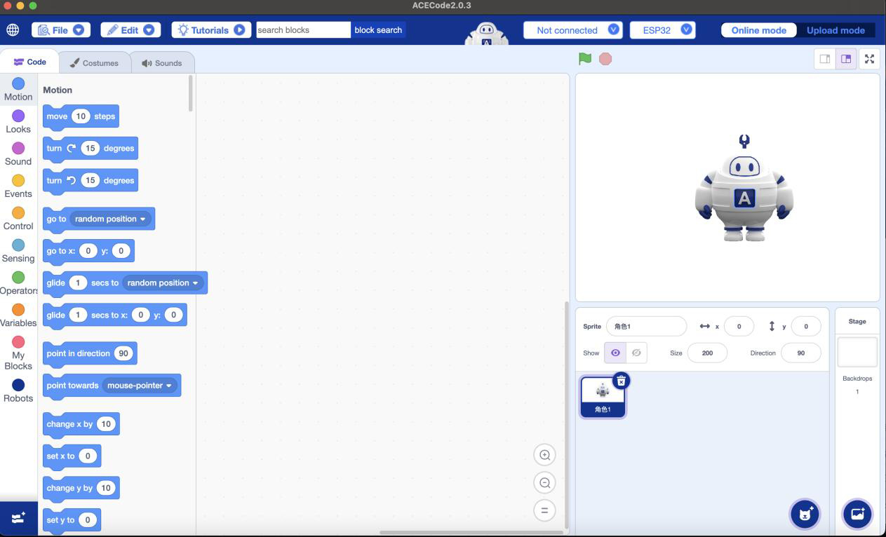Hide the sprite with crossed-eye icon
886x537 pixels.
pos(636,353)
